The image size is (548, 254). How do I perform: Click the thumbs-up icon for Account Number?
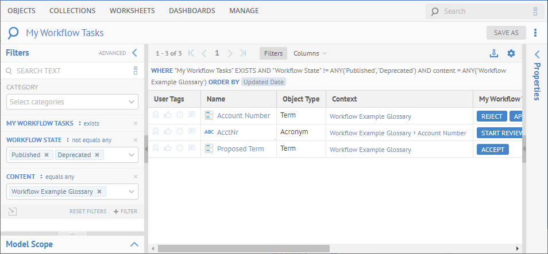point(168,115)
